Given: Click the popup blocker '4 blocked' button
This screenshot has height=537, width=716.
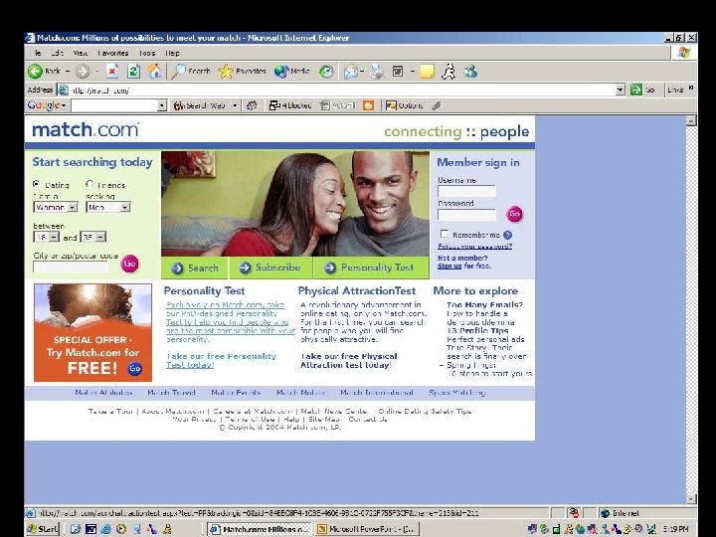Looking at the screenshot, I should pyautogui.click(x=290, y=105).
